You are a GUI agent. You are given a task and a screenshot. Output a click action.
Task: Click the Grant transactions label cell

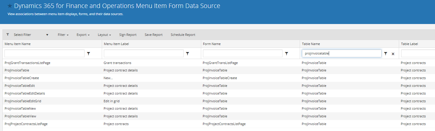point(118,63)
